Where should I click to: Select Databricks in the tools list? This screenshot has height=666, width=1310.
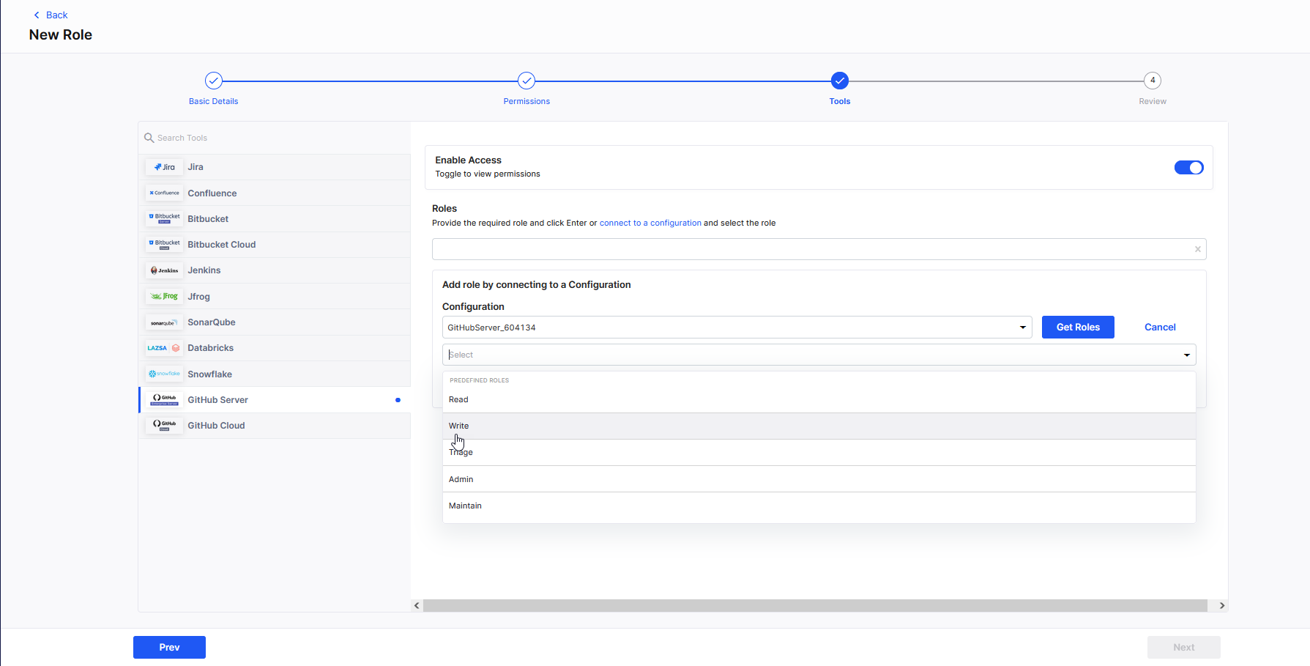(x=275, y=348)
